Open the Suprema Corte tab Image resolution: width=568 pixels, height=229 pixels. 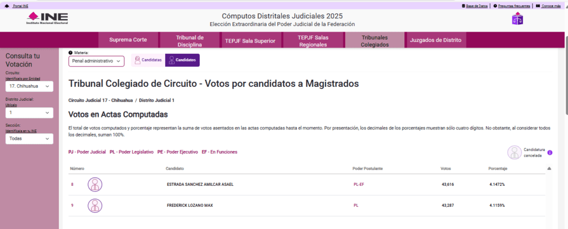(128, 40)
